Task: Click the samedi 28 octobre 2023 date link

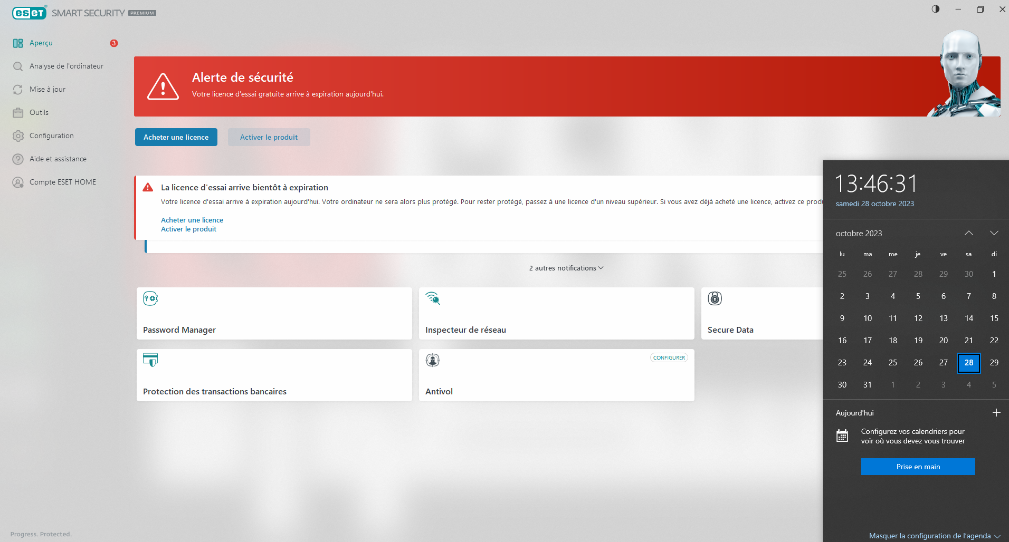Action: [875, 204]
